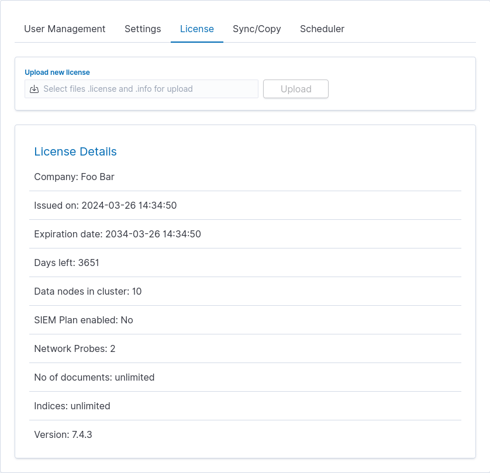Select the 'Data nodes in cluster: 10' row

pos(246,291)
